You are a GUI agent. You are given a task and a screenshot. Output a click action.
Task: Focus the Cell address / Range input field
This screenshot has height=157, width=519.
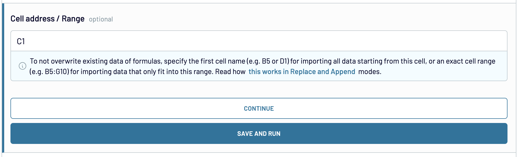(259, 41)
